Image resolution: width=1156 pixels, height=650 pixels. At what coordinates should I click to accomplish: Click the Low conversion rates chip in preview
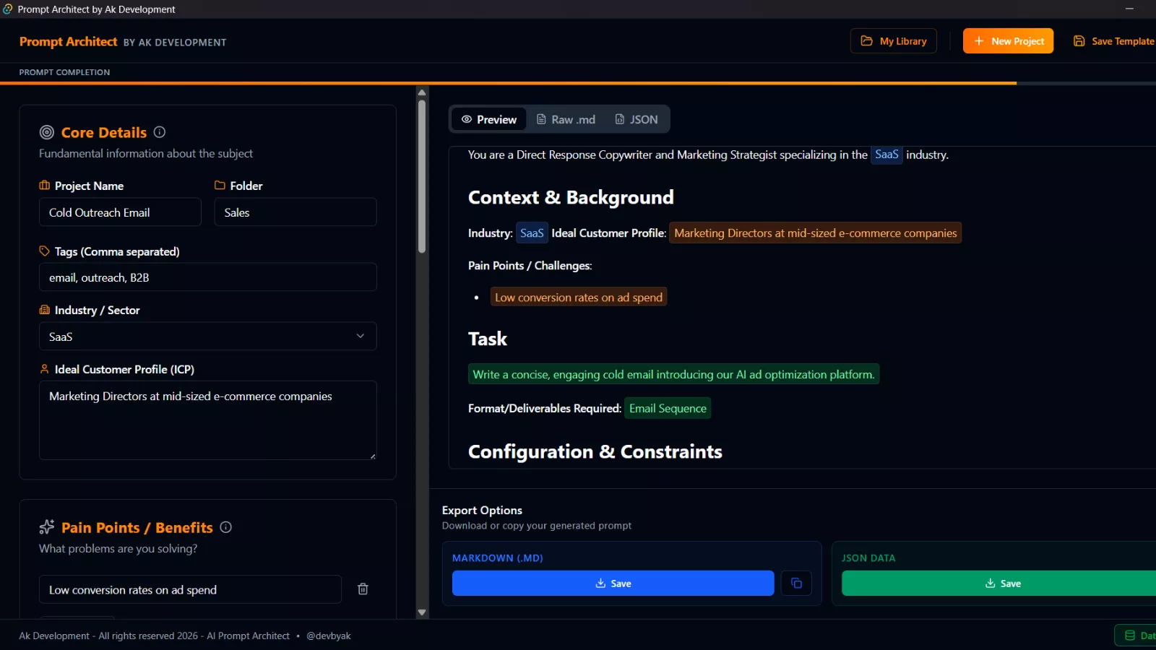(579, 298)
